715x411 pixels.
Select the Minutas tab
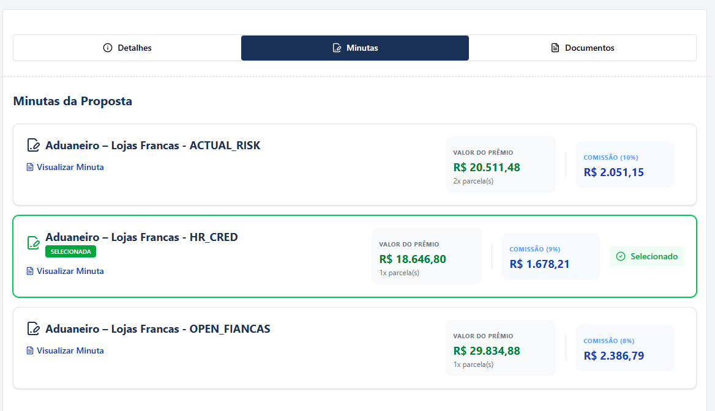point(355,48)
